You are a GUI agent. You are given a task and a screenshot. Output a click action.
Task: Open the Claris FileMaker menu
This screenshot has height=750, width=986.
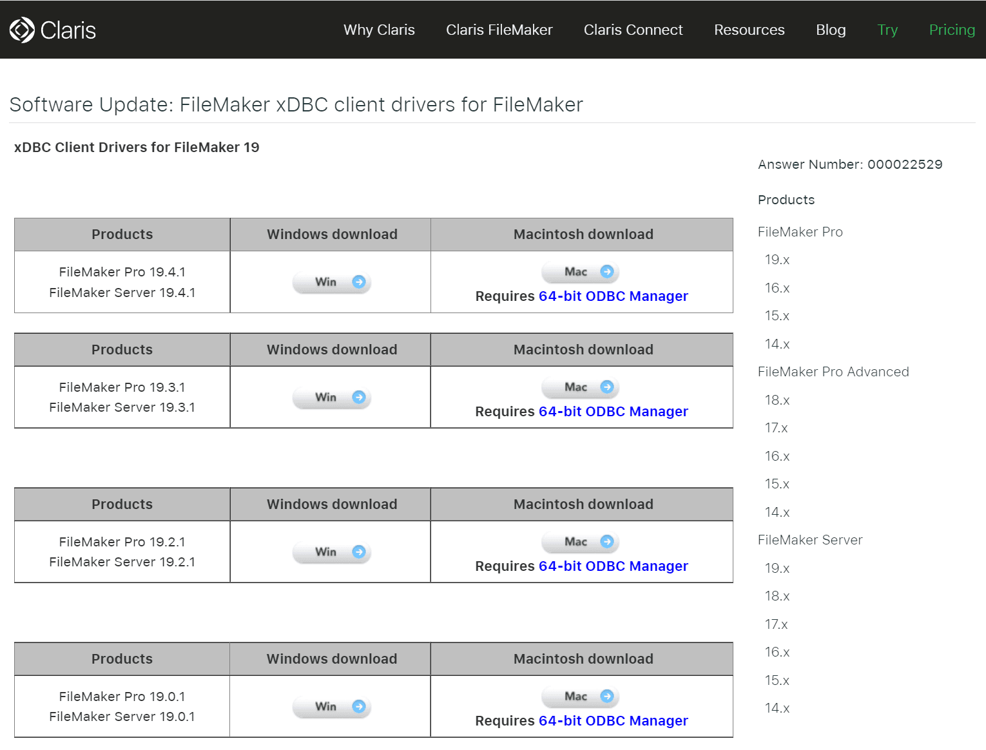pos(499,30)
